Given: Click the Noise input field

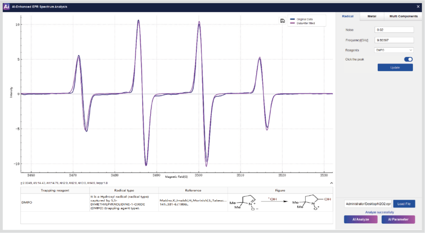Looking at the screenshot, I should point(394,30).
